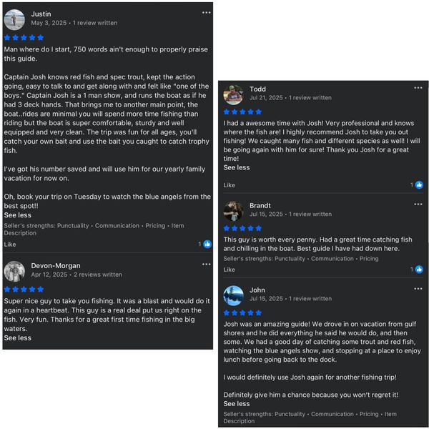This screenshot has width=429, height=429.
Task: Open Justin's reviewer profile name
Action: [41, 14]
